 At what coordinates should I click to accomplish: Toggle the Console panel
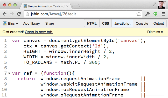(x=142, y=23)
